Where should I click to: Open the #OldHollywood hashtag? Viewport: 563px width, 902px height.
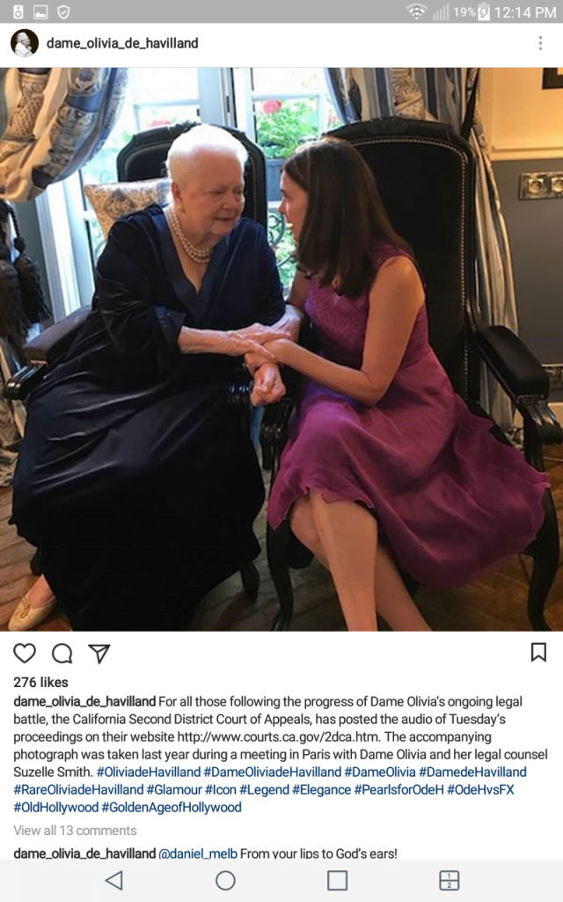pyautogui.click(x=55, y=808)
